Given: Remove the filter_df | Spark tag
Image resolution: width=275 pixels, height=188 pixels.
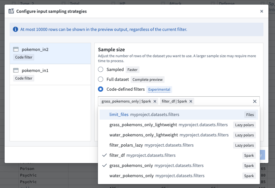Looking at the screenshot, I should coord(191,101).
